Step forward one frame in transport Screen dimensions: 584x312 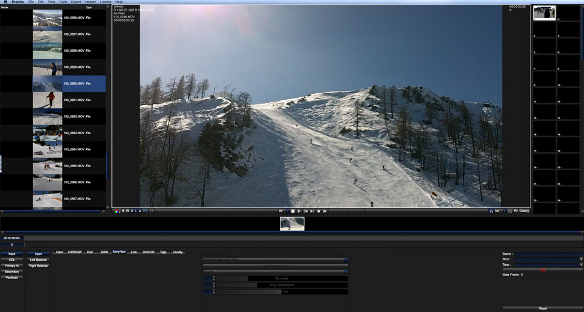pos(312,211)
